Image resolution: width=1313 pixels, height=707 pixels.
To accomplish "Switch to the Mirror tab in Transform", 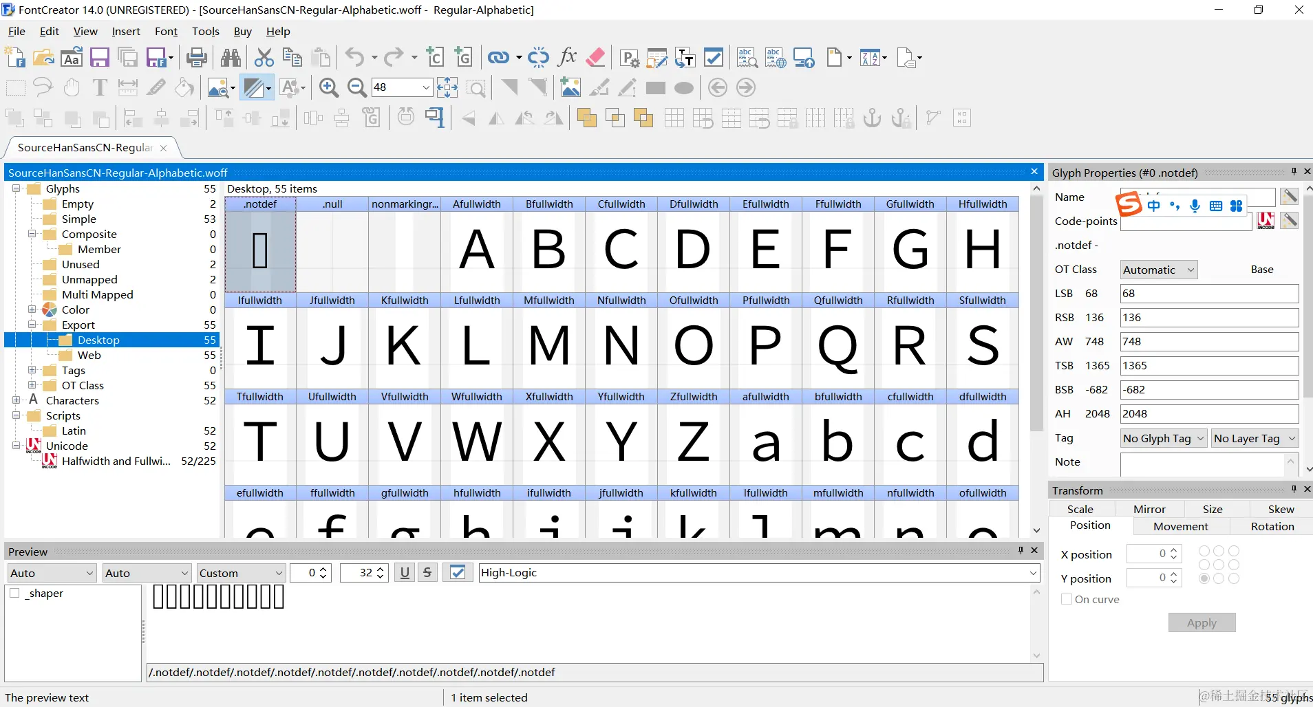I will [x=1149, y=509].
